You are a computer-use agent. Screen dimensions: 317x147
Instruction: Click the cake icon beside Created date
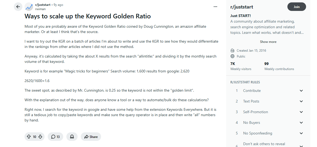(232, 51)
